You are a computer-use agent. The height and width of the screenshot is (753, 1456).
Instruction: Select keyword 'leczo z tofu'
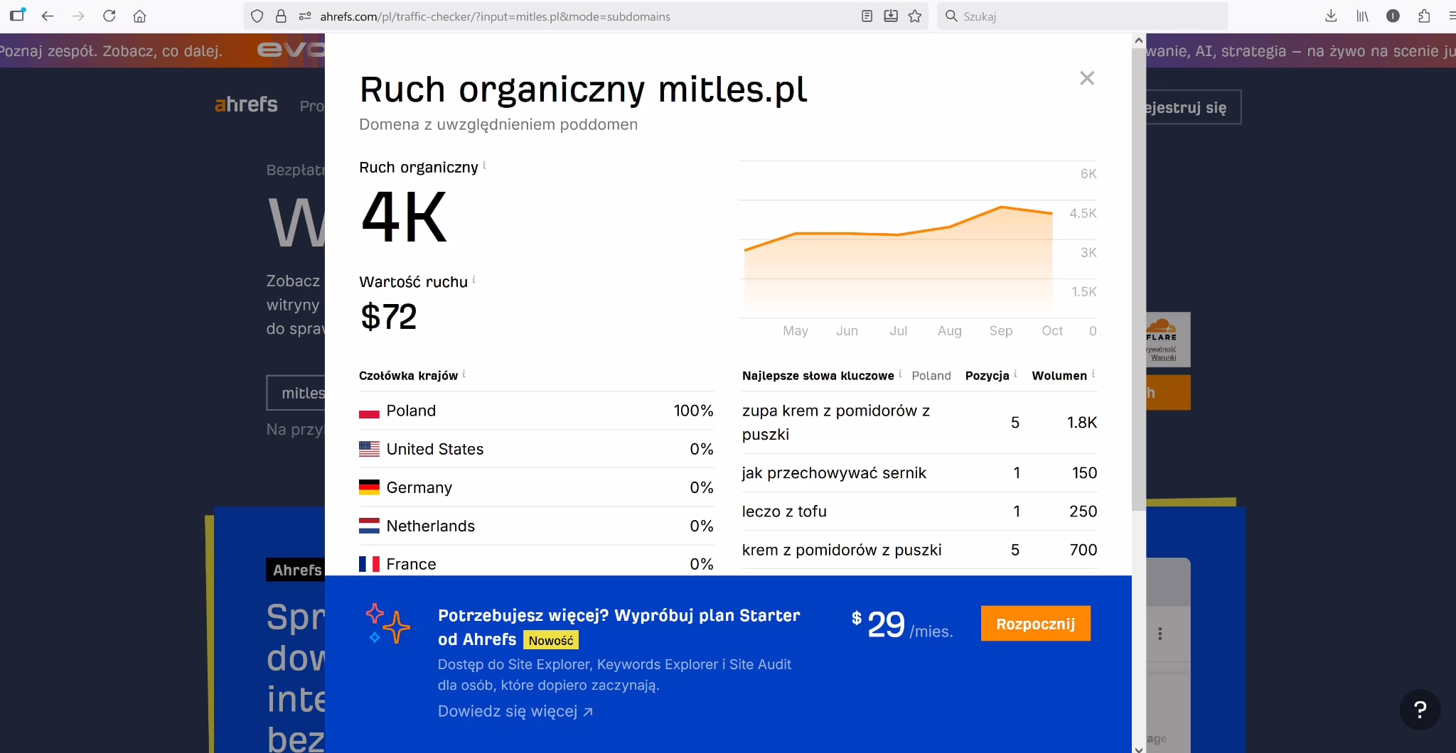coord(784,511)
